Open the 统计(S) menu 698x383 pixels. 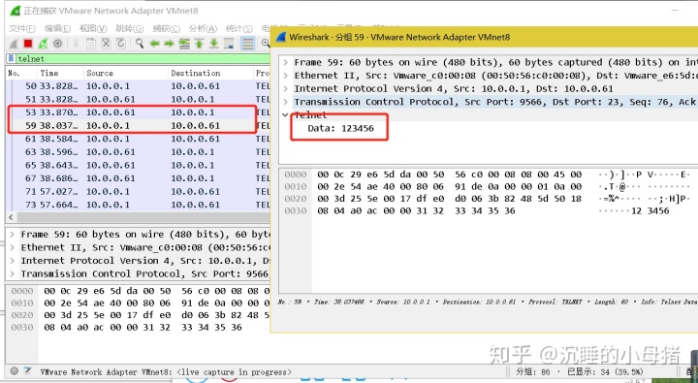239,28
